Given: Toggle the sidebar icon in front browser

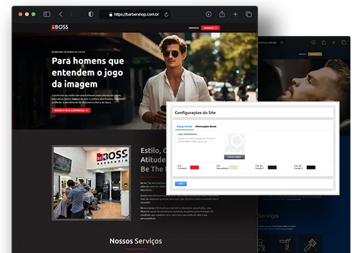Looking at the screenshot, I should [x=47, y=14].
